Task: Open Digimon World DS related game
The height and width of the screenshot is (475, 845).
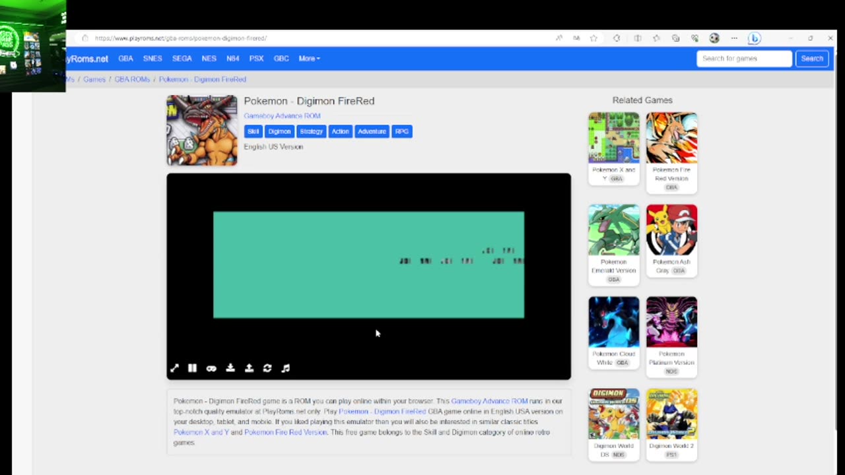Action: coord(614,424)
